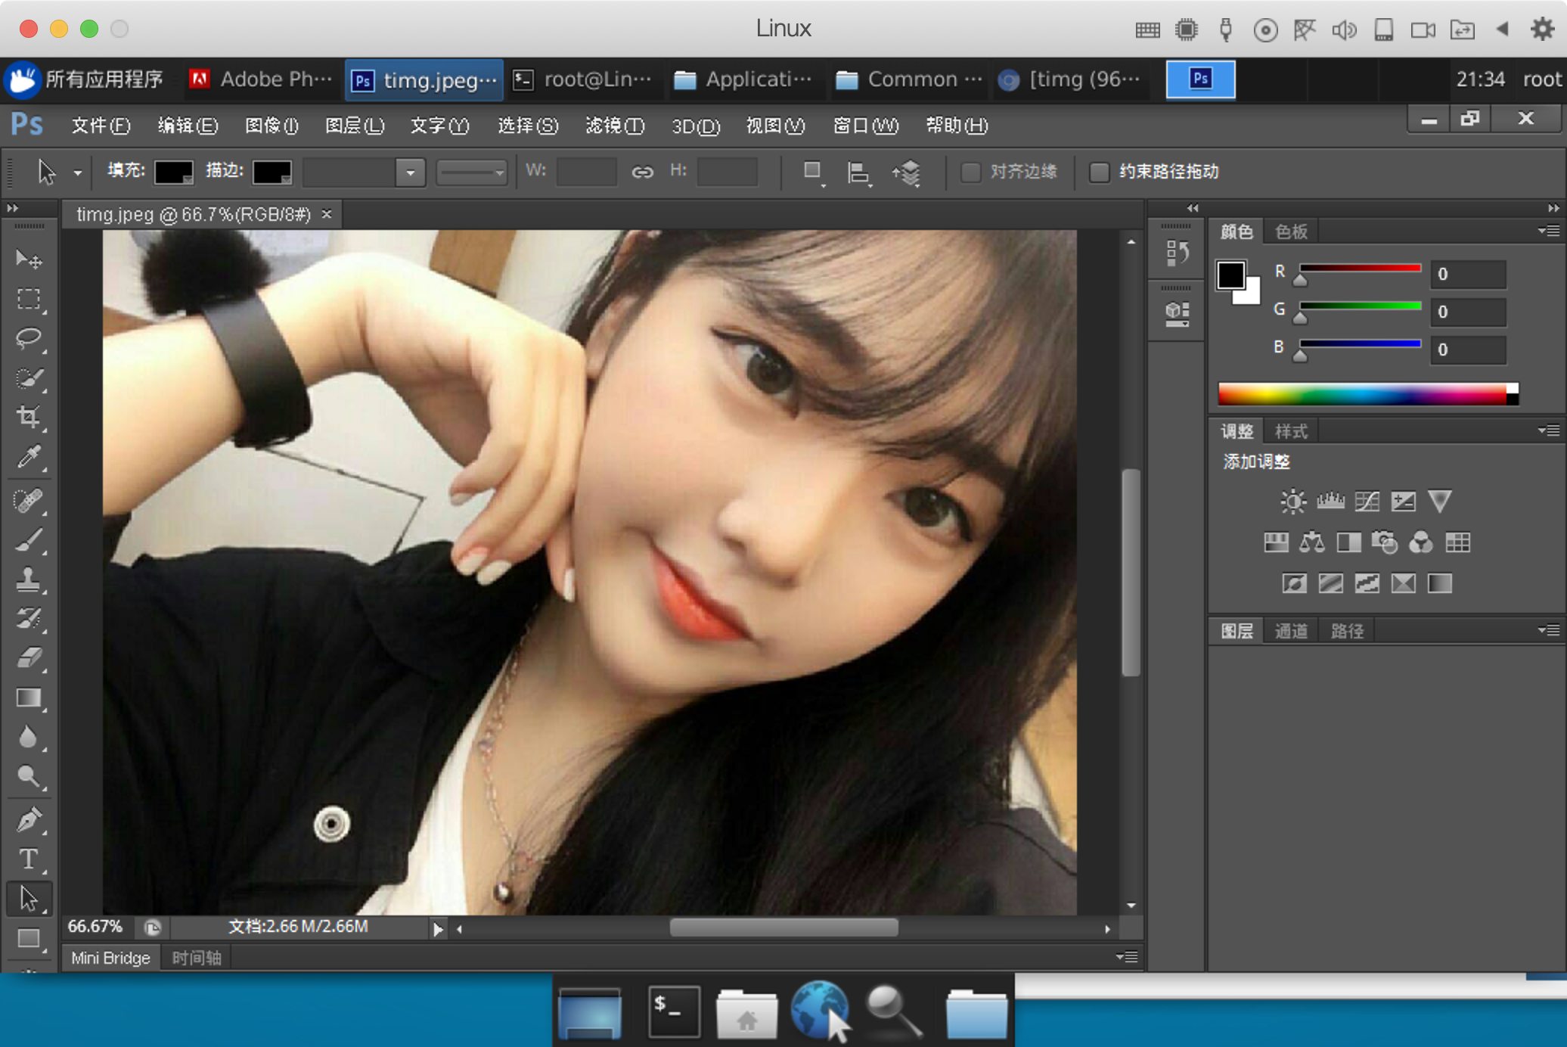This screenshot has height=1047, width=1567.
Task: Select the Dodge tool
Action: (x=29, y=776)
